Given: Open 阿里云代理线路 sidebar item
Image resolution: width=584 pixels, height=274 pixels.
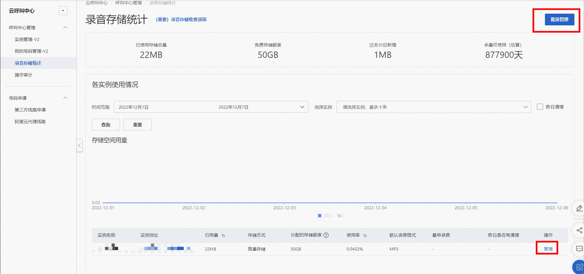Looking at the screenshot, I should point(30,121).
